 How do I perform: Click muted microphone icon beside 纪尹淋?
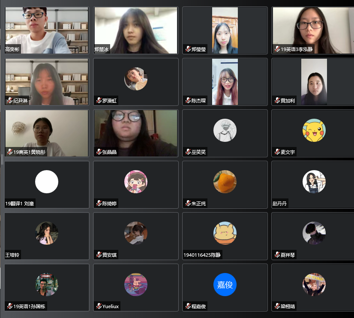[x=9, y=100]
